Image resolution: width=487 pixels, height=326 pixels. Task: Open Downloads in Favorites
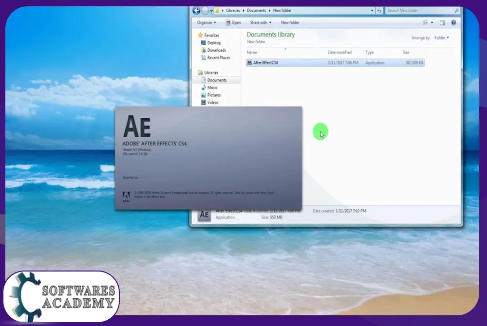(x=217, y=50)
